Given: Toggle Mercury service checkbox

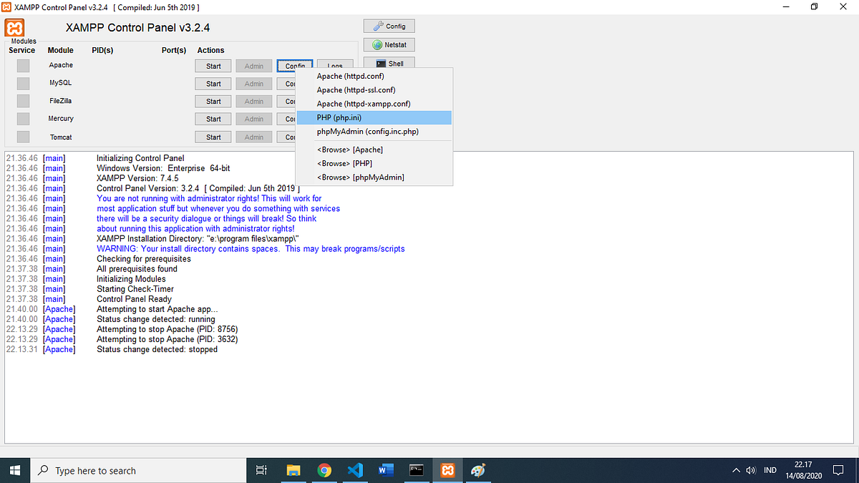Looking at the screenshot, I should tap(24, 119).
